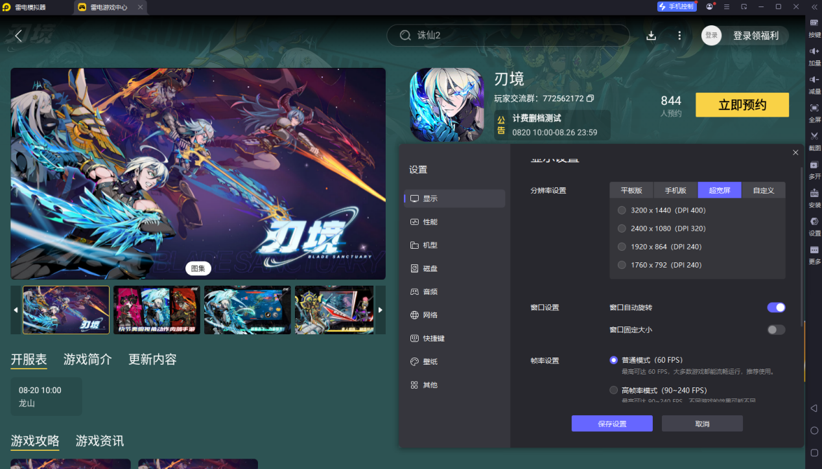
Task: Click the pop-out window icon in title bar
Action: pyautogui.click(x=744, y=6)
